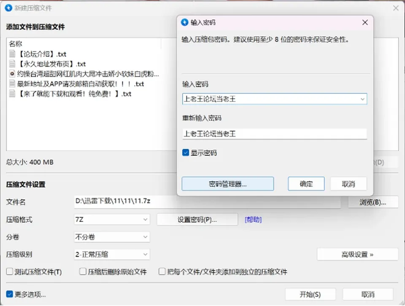Uncheck the 显示密码 checkbox

click(186, 153)
